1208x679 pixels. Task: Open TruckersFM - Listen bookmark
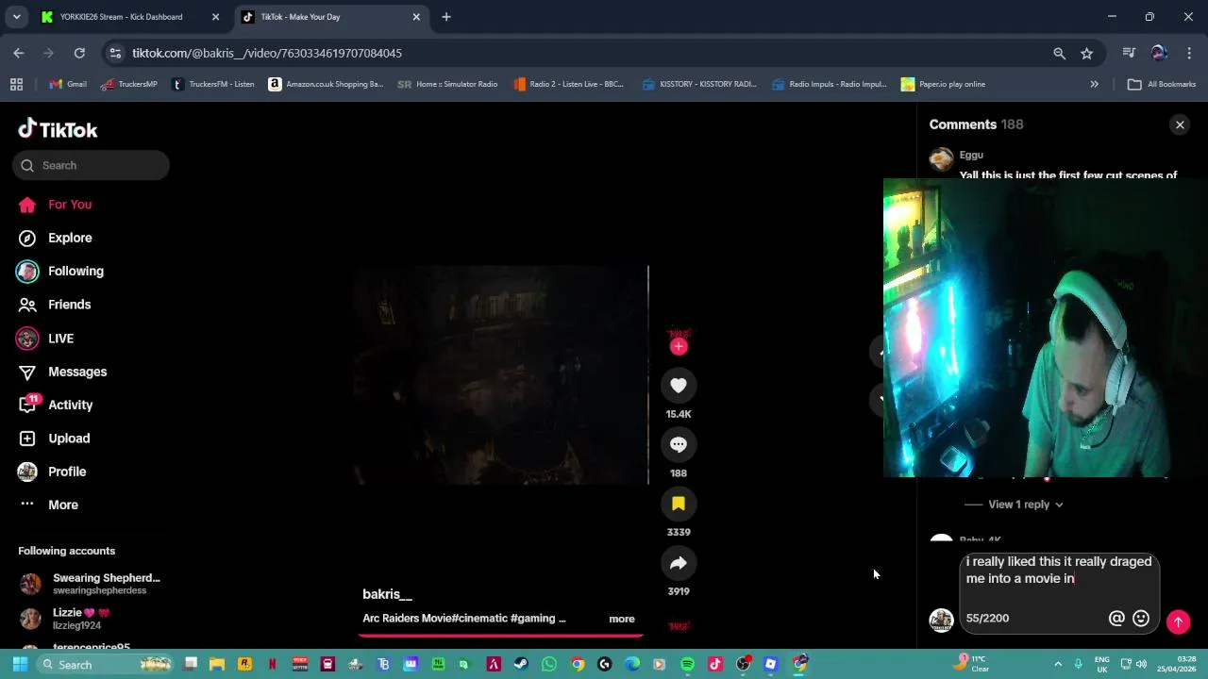213,84
